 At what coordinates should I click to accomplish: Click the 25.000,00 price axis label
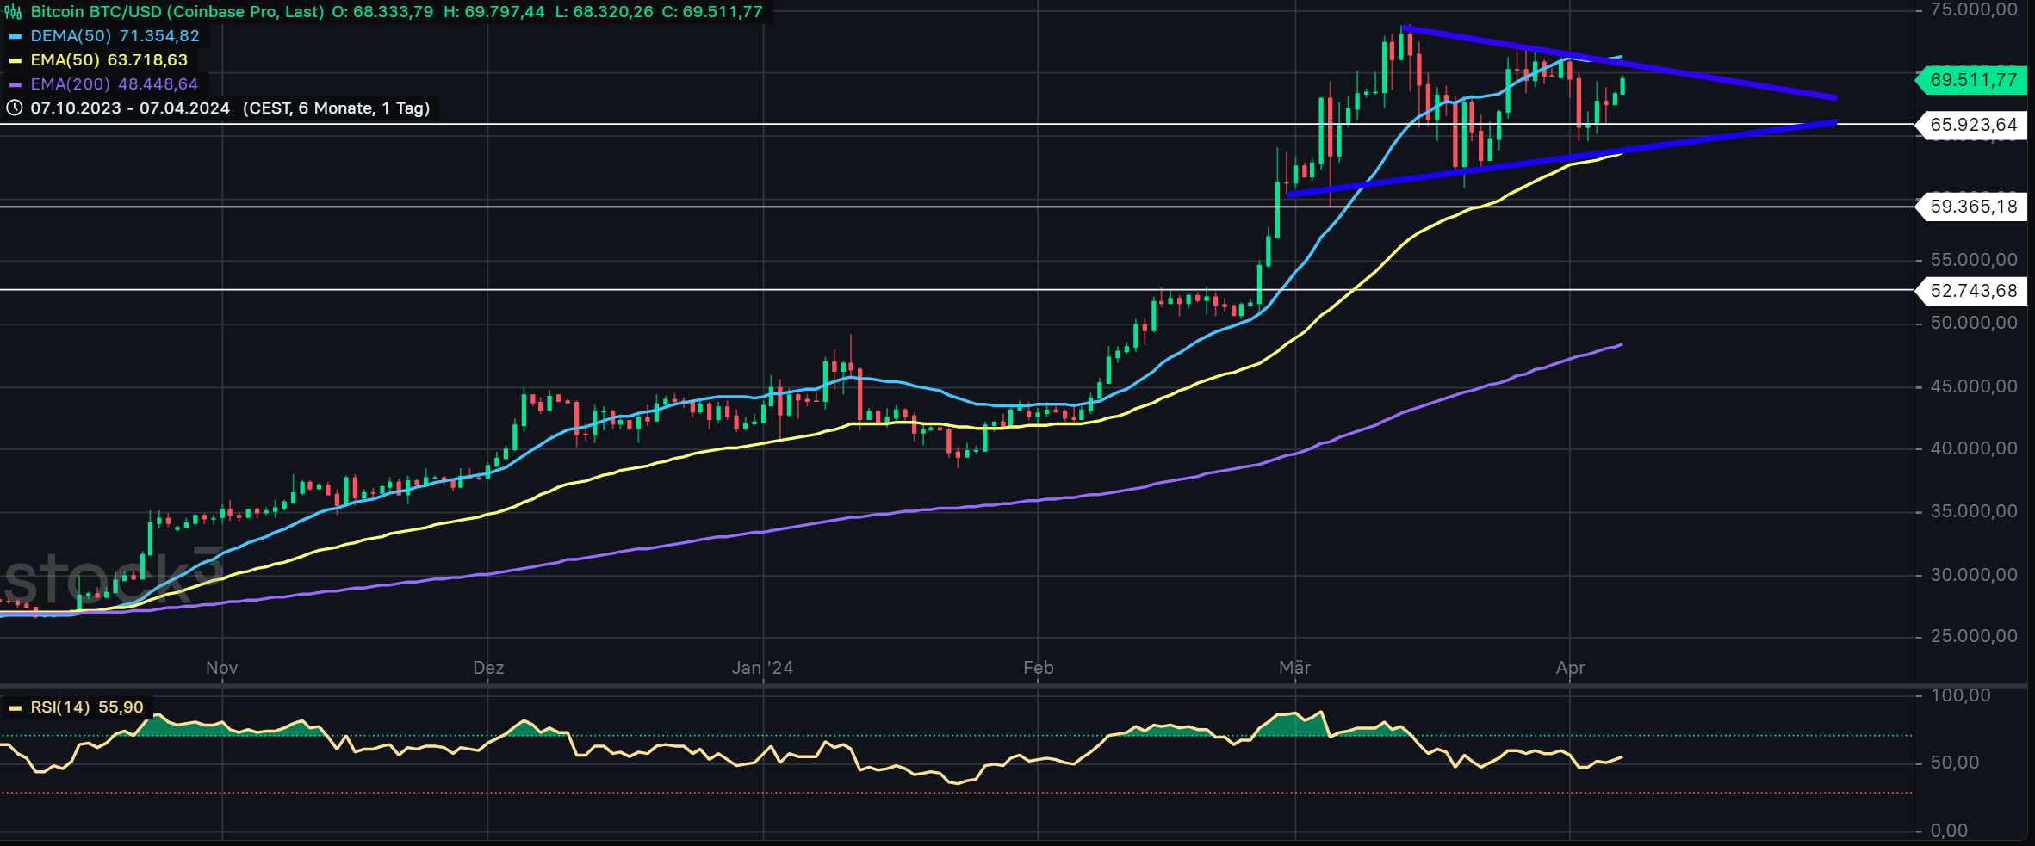pos(1974,636)
